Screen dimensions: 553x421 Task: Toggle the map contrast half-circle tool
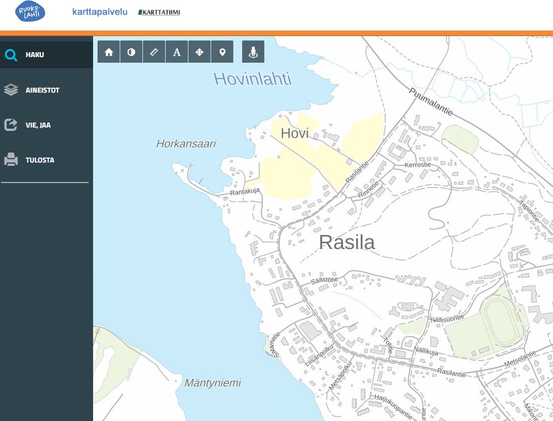131,52
